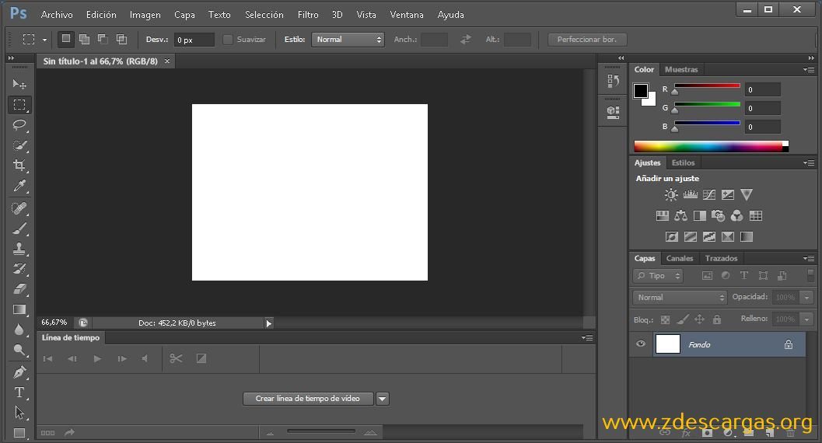Open the tool preset picker arrow

coord(44,40)
